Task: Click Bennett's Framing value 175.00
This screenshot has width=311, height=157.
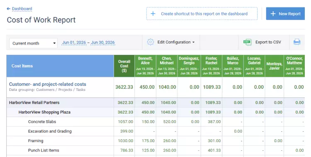Action: pyautogui.click(x=148, y=141)
